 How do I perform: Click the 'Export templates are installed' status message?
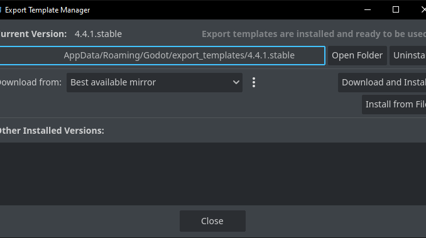click(x=314, y=34)
